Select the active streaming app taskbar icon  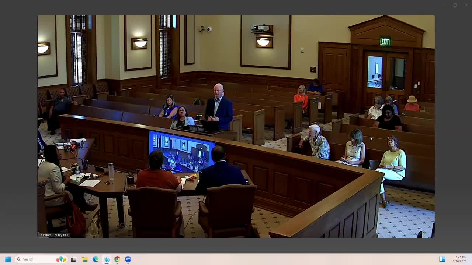[106, 259]
